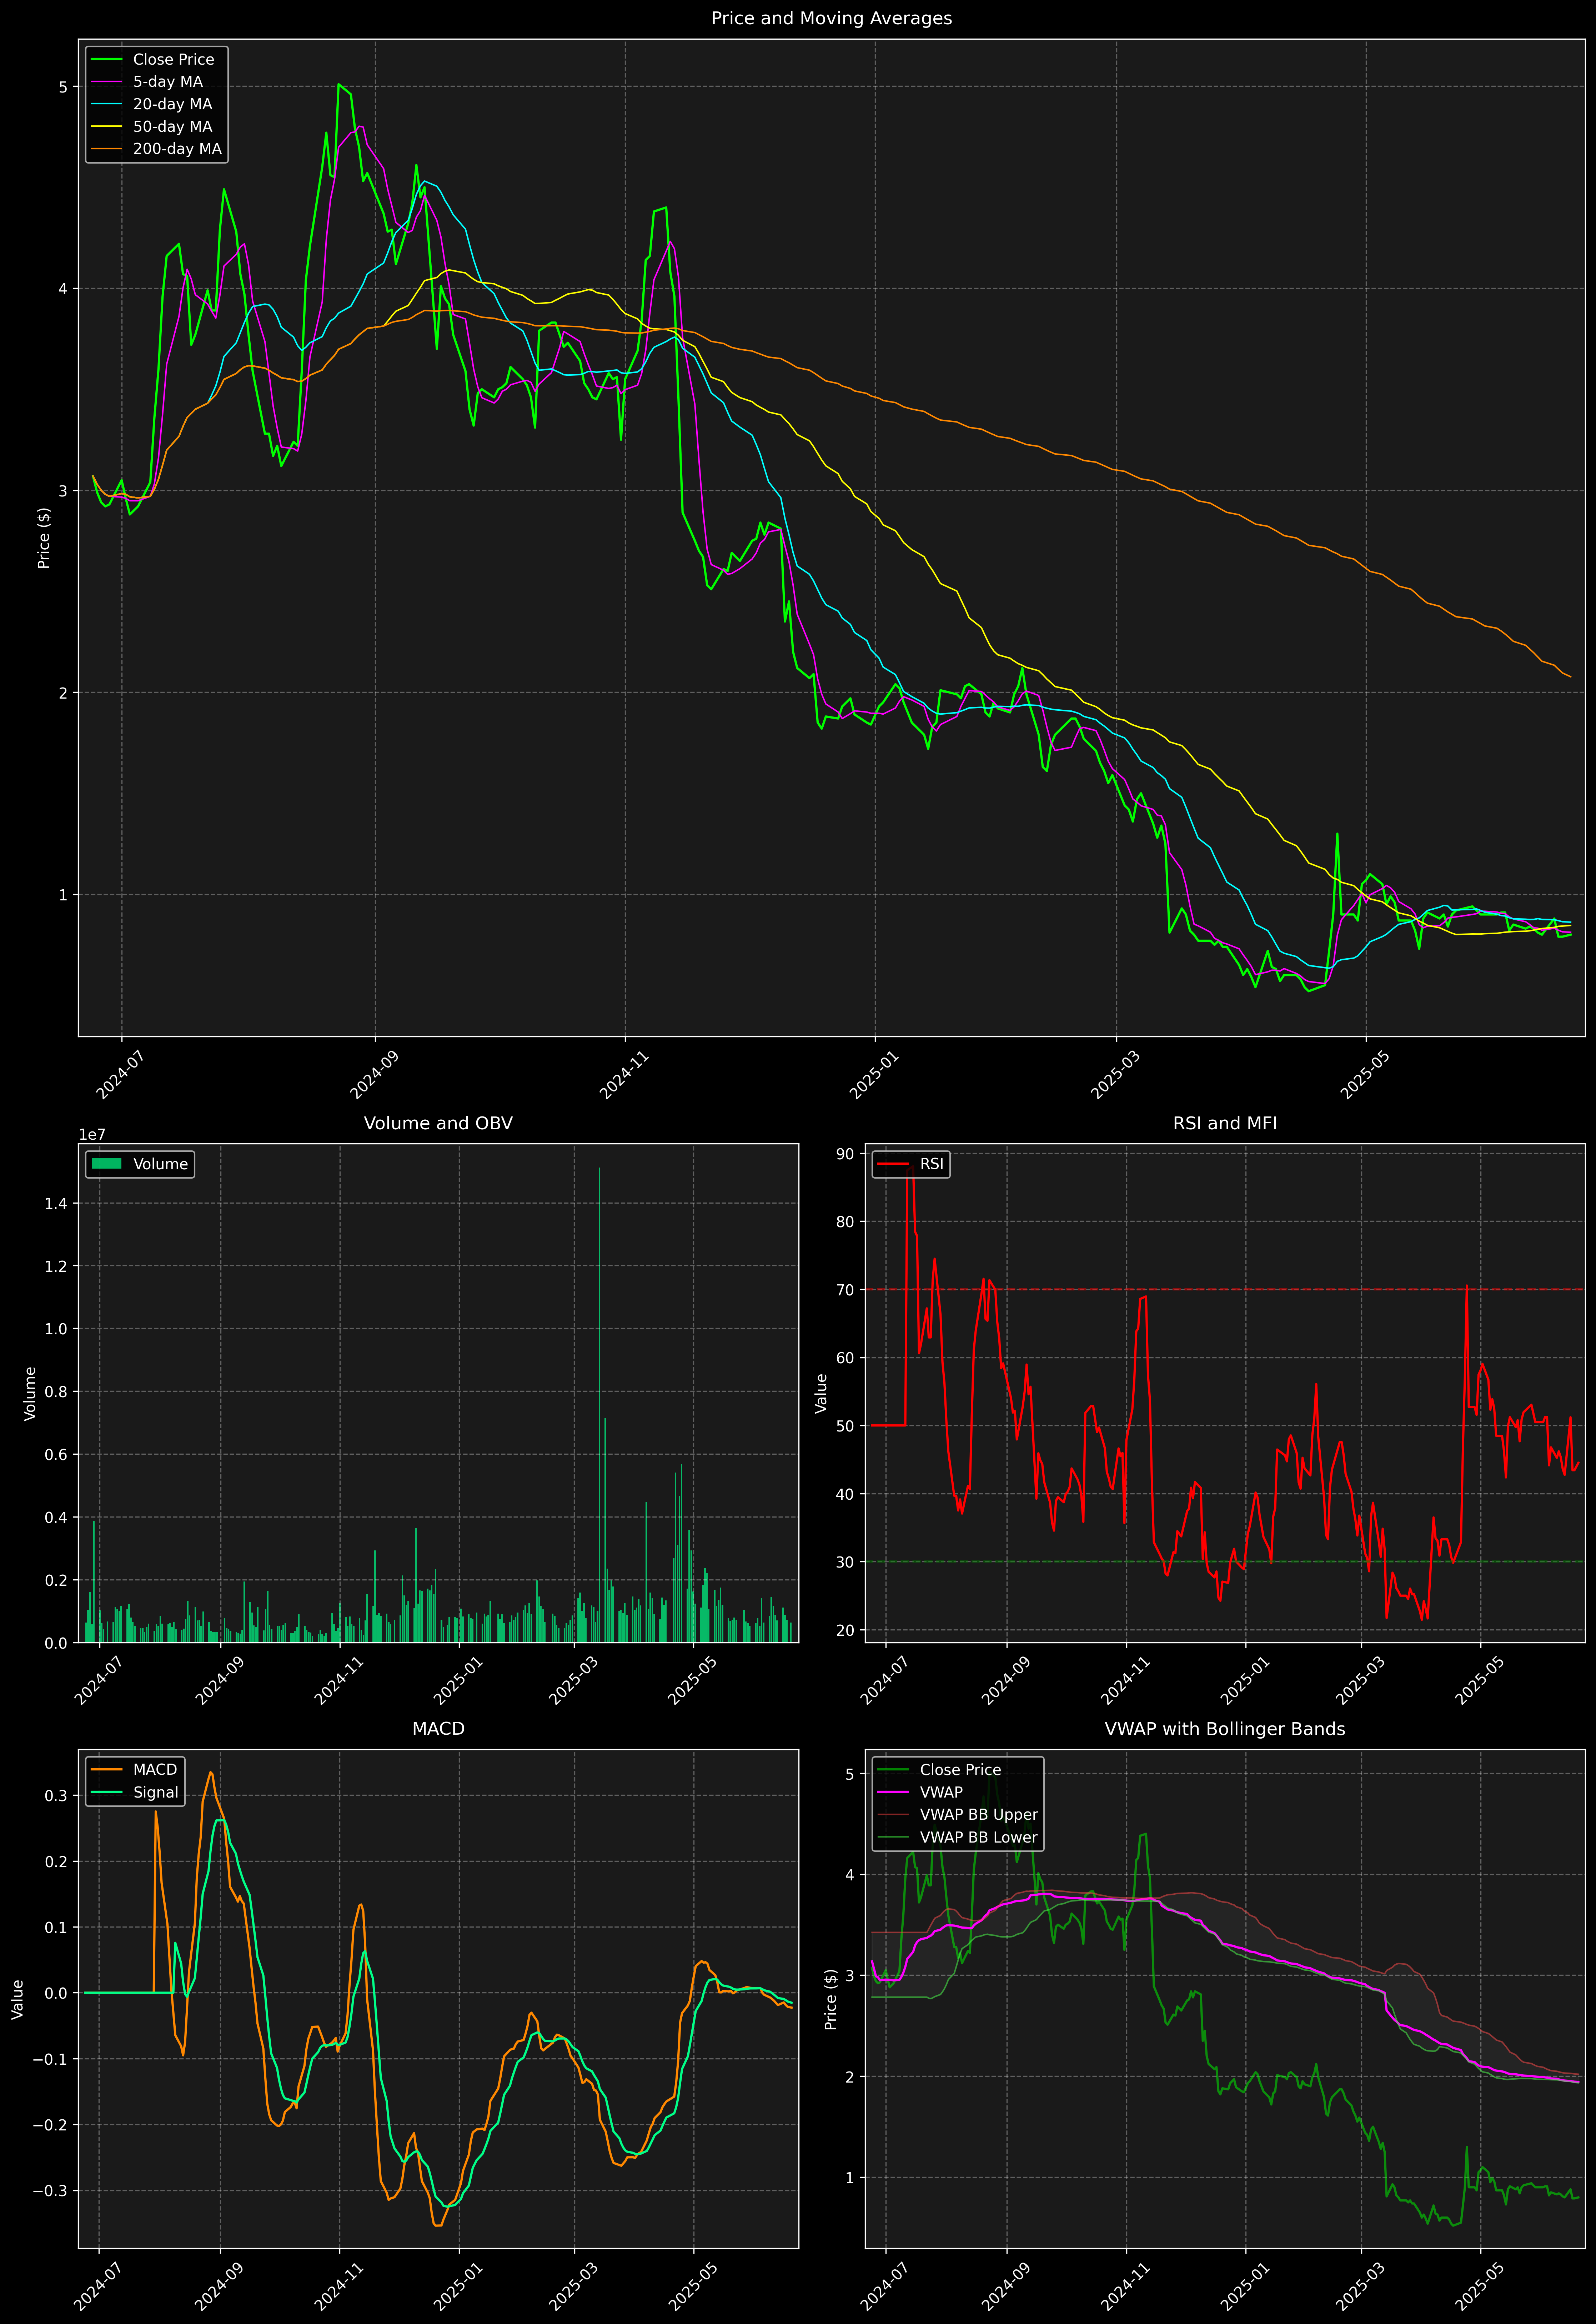
Task: Click the '0.8' y-axis tick of the volume chart
Action: (56, 1392)
